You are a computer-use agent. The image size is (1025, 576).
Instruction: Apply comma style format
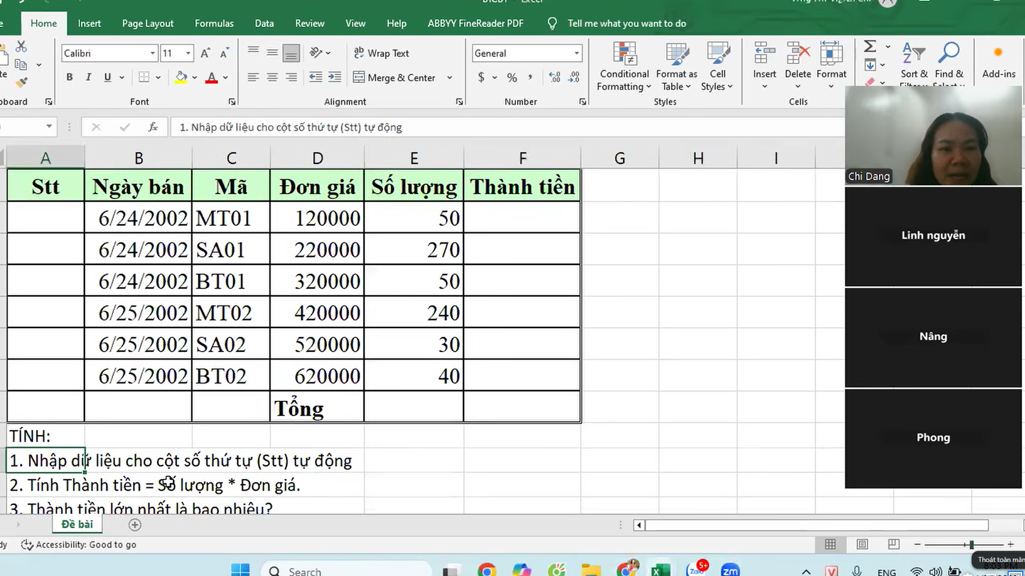530,77
